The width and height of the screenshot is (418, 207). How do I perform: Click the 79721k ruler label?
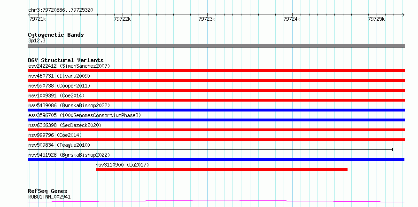point(37,19)
